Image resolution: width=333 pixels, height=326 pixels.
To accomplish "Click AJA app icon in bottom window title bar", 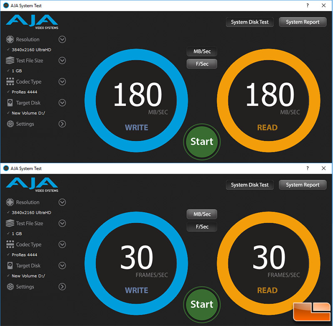I will pyautogui.click(x=6, y=169).
